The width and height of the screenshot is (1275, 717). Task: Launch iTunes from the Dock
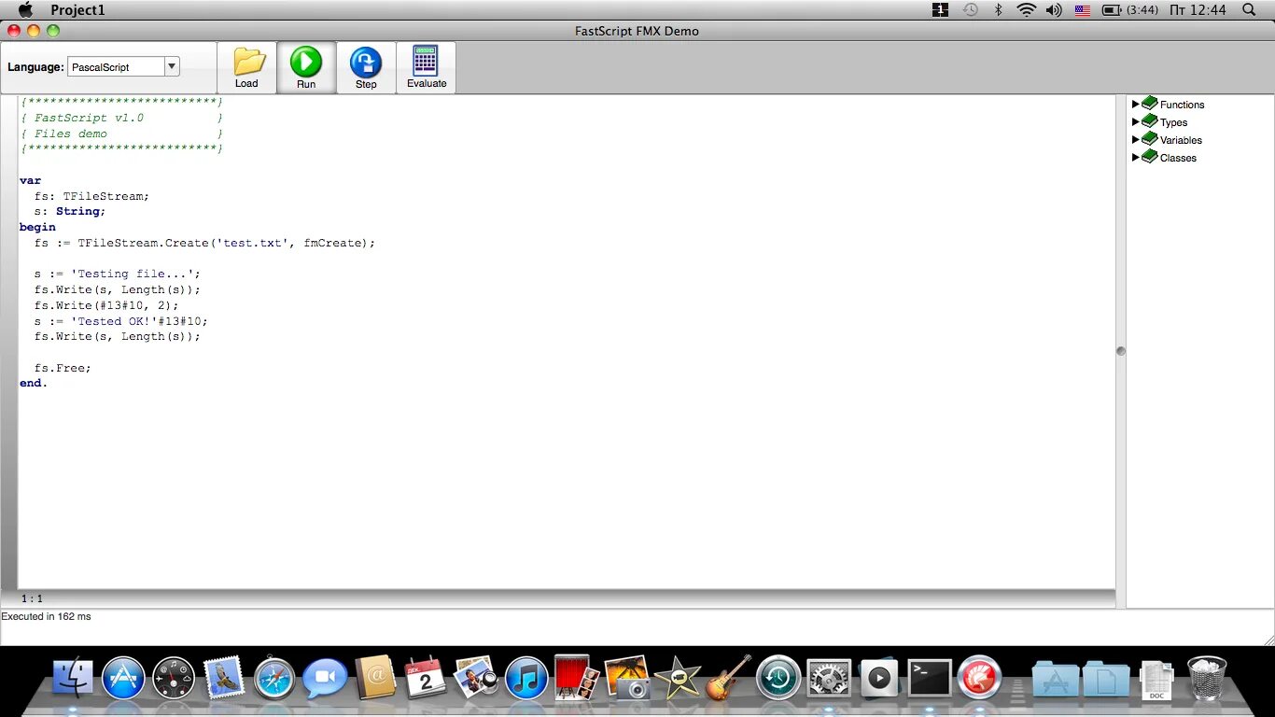point(526,678)
